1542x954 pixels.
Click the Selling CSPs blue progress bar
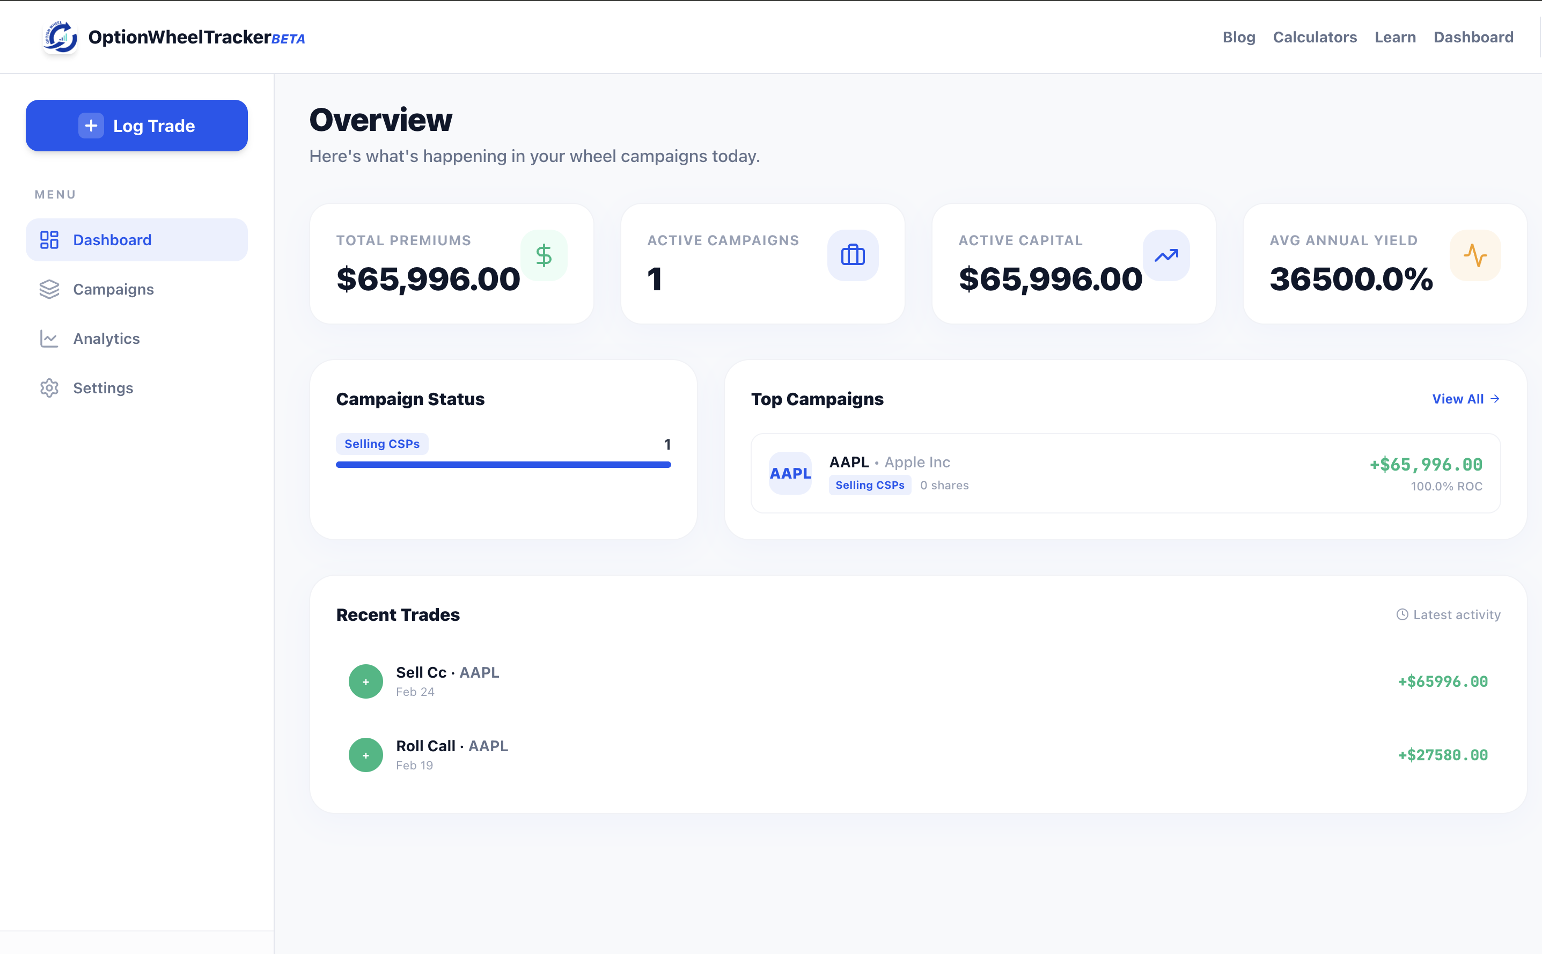point(503,465)
